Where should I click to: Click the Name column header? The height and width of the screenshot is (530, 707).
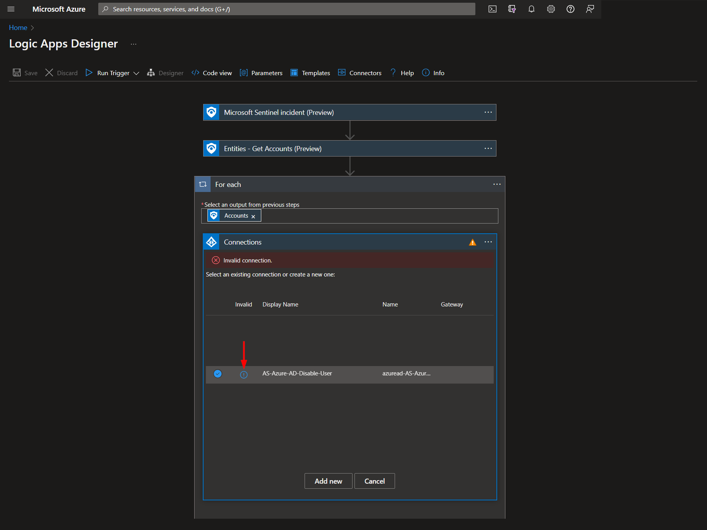click(x=390, y=305)
